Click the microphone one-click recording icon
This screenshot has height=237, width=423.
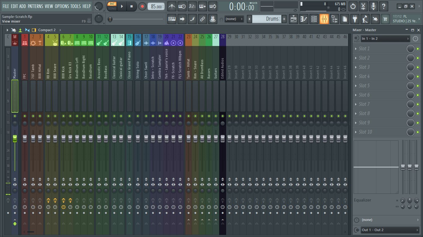(373, 6)
